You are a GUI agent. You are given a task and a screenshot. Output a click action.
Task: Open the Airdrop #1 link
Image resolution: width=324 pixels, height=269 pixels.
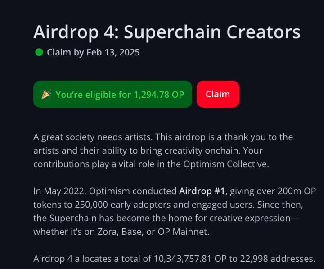(x=202, y=191)
